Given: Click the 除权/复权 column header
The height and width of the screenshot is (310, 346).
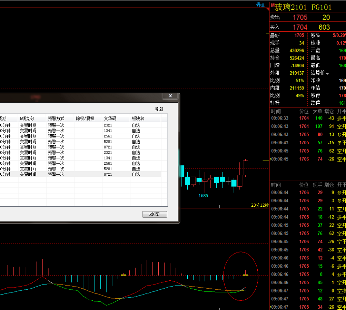Looking at the screenshot, I should [x=85, y=118].
